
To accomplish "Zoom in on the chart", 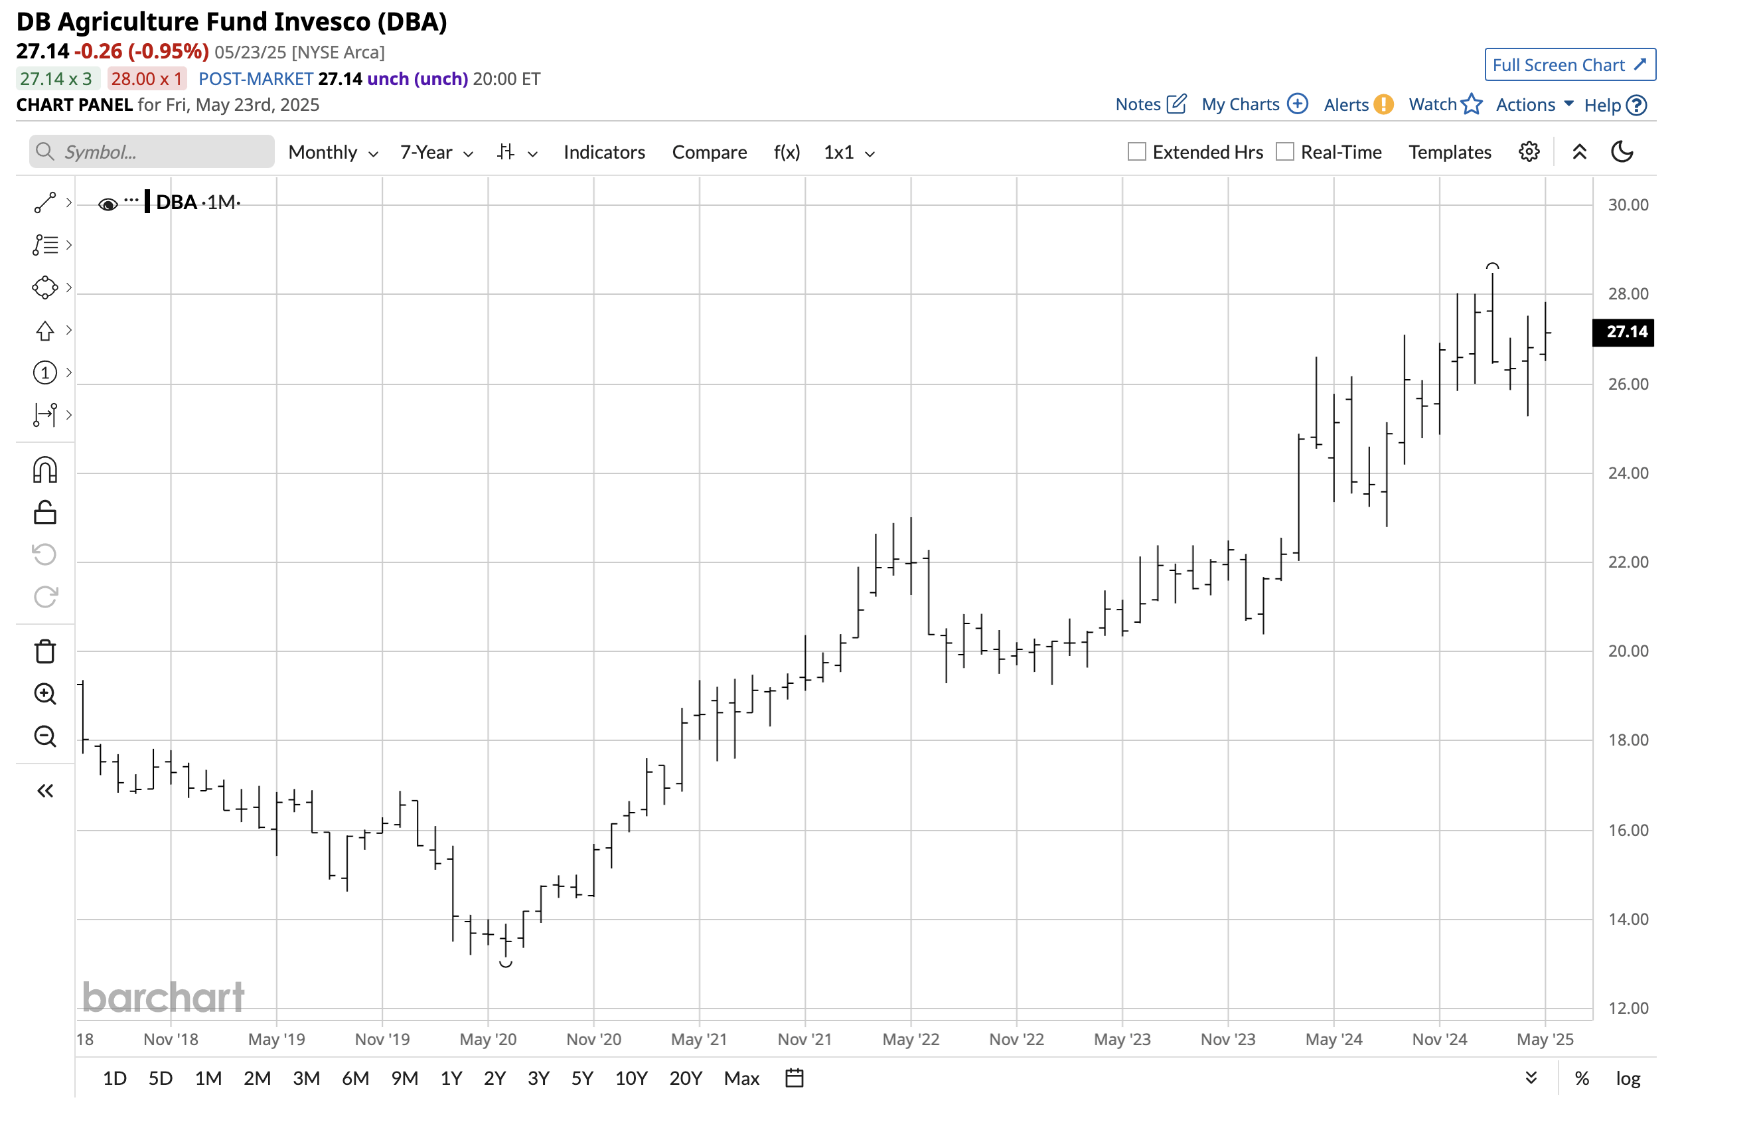I will (46, 694).
